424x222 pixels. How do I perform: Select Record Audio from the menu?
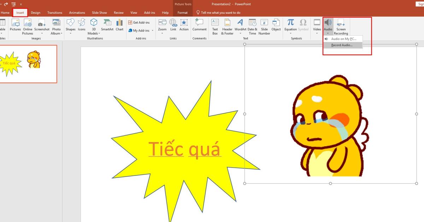pyautogui.click(x=343, y=45)
